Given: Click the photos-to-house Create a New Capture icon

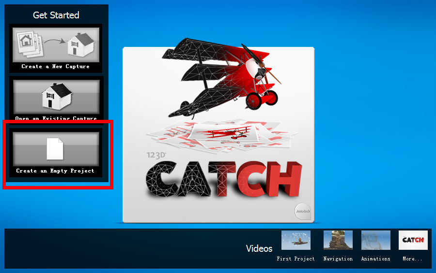Looking at the screenshot, I should [56, 44].
